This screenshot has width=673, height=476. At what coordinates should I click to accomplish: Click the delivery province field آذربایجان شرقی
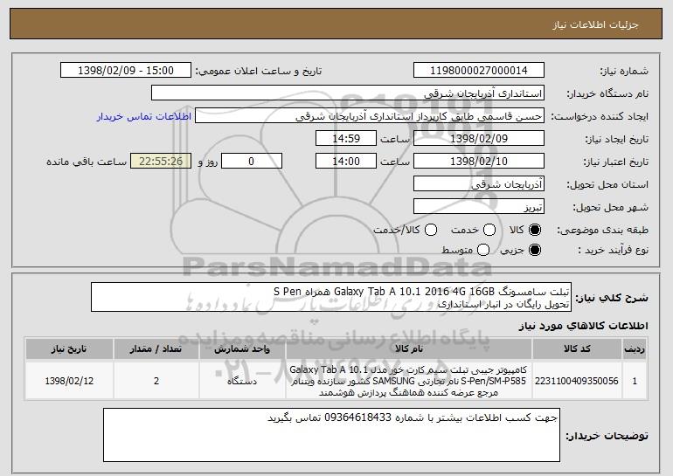click(x=479, y=184)
